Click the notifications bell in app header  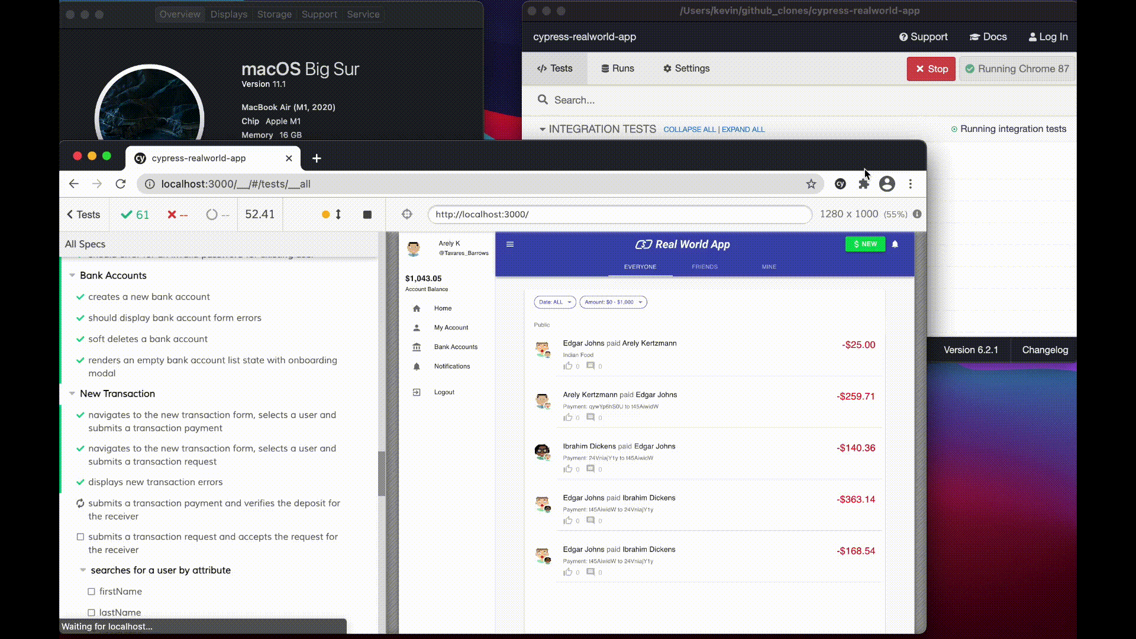pyautogui.click(x=895, y=244)
